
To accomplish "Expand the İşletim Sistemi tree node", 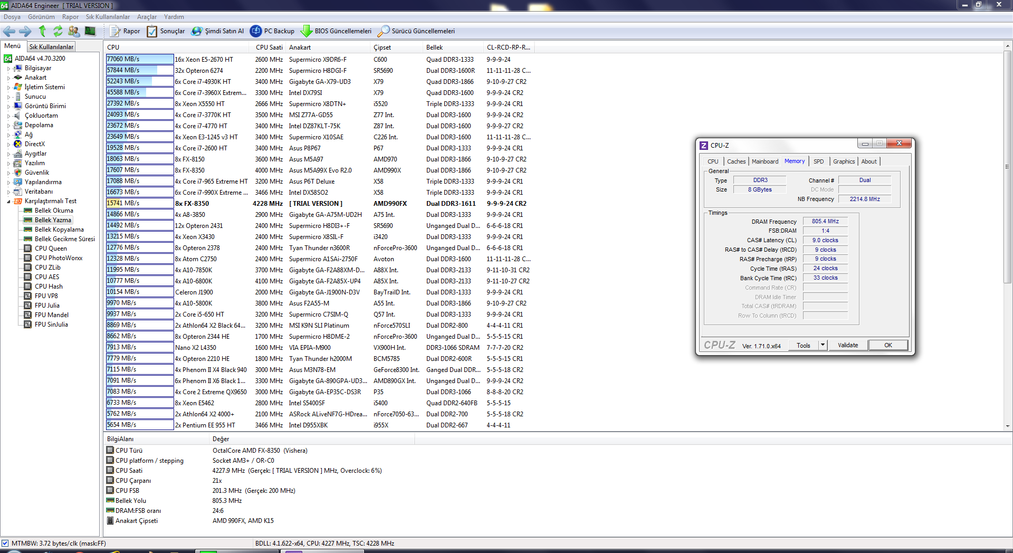I will point(8,88).
